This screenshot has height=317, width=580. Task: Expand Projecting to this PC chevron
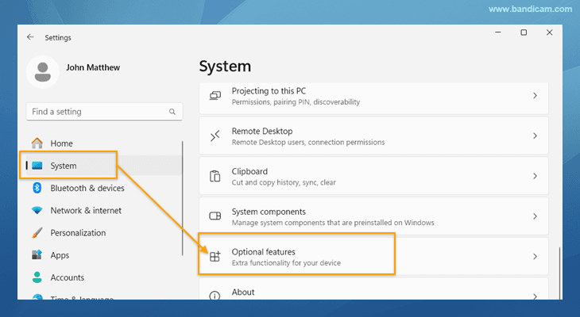pyautogui.click(x=535, y=96)
